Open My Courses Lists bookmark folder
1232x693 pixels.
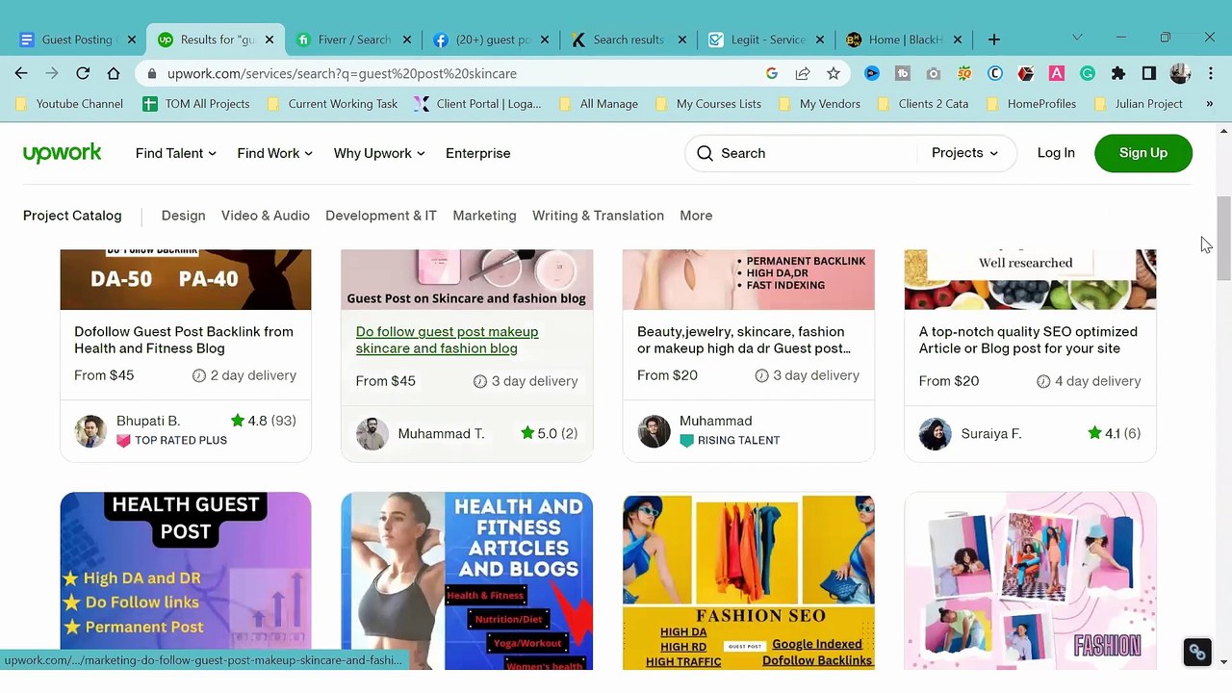pyautogui.click(x=707, y=104)
